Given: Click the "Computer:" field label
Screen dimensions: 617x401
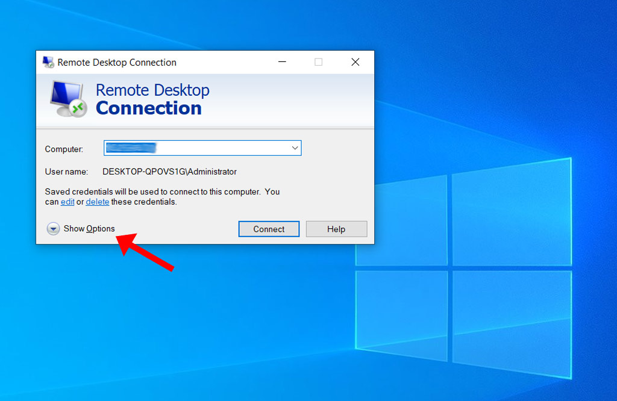Looking at the screenshot, I should [x=64, y=149].
